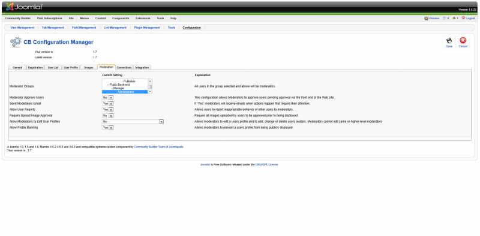Click the Moderator Groups list down scroll arrow
The height and width of the screenshot is (236, 480).
pos(149,92)
